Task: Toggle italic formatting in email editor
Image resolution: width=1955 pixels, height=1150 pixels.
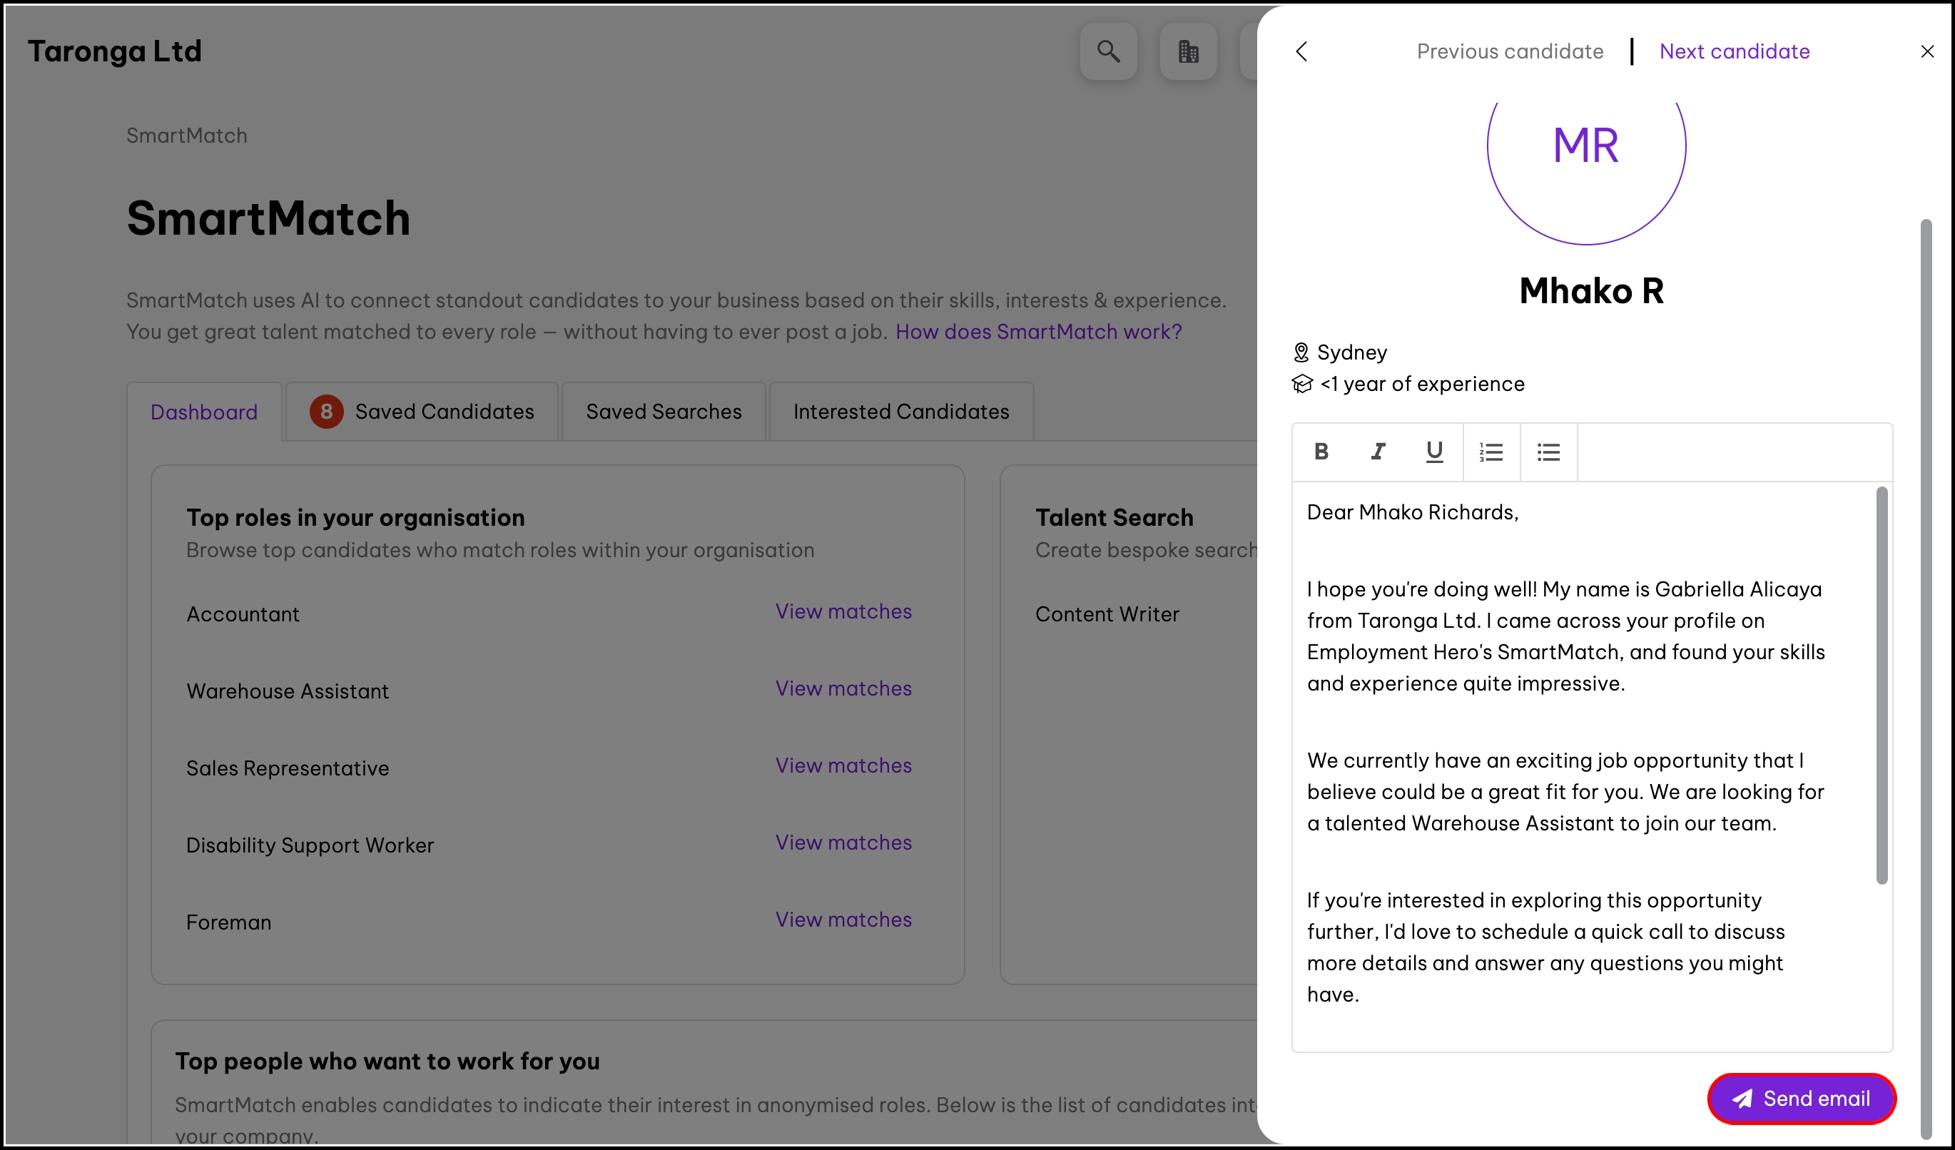Action: coord(1378,452)
